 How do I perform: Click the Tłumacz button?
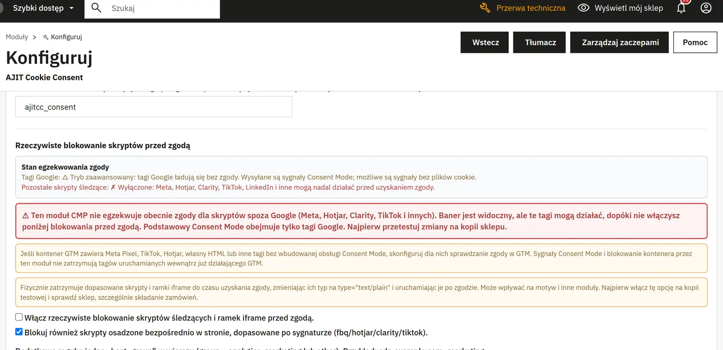540,42
